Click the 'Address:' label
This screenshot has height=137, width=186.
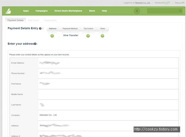[15, 126]
